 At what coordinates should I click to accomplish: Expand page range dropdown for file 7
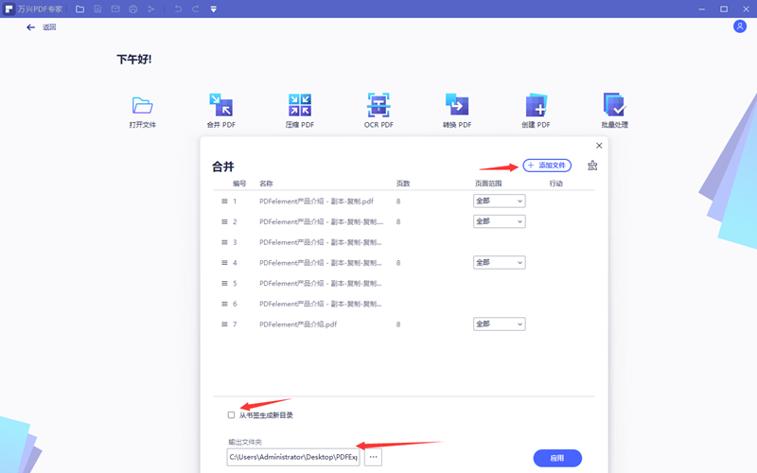(499, 324)
